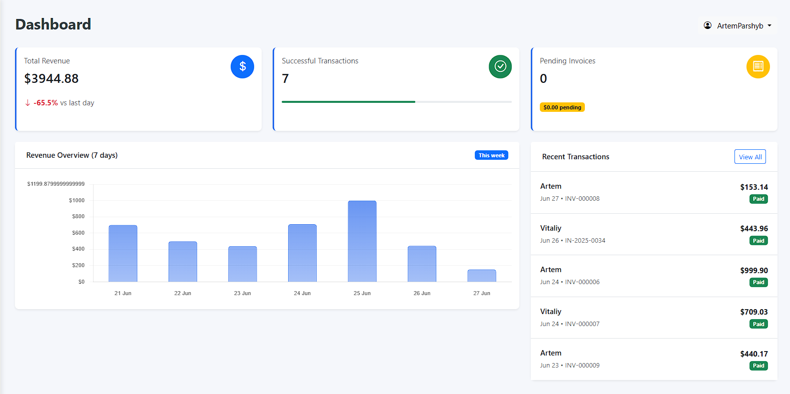Click the green checkmark transactions icon

tap(500, 66)
